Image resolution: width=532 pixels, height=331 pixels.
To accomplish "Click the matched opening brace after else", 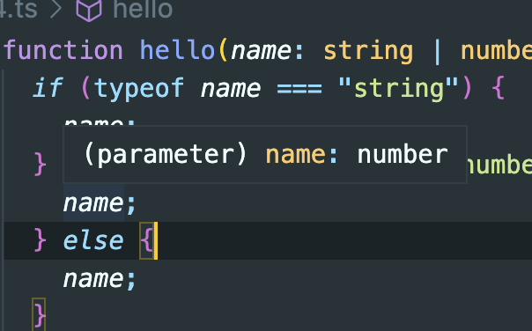I will click(146, 241).
